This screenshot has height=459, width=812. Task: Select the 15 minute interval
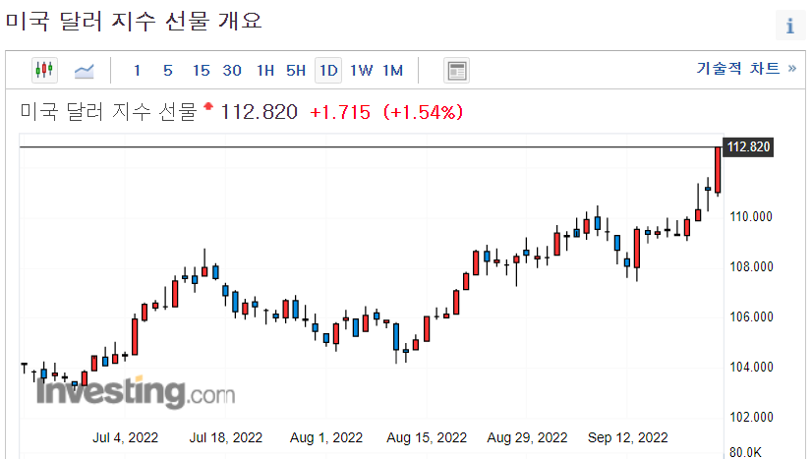click(x=201, y=71)
